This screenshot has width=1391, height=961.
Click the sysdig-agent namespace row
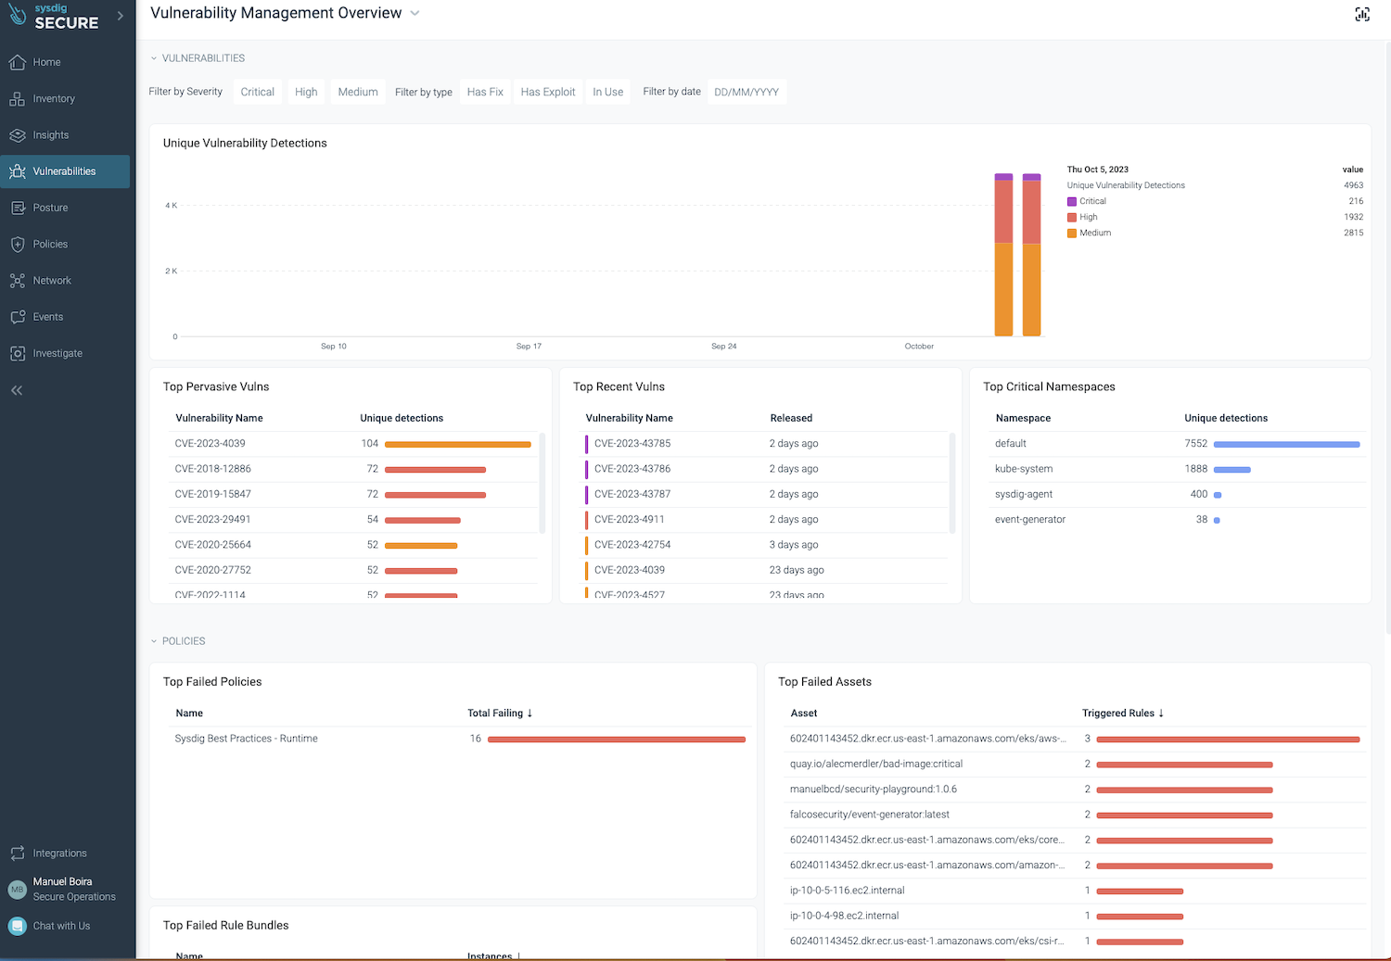coord(1177,494)
